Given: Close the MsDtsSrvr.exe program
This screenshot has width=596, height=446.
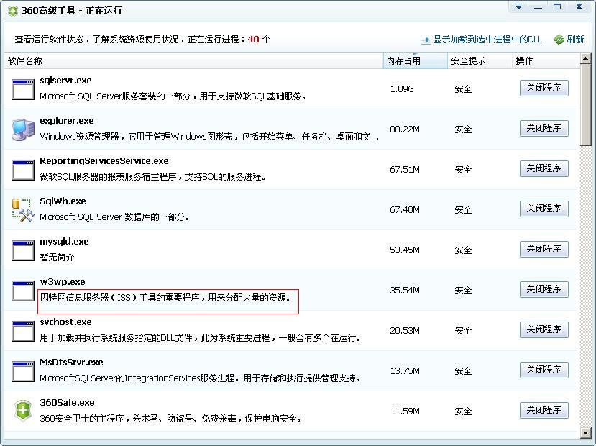Looking at the screenshot, I should [x=544, y=370].
